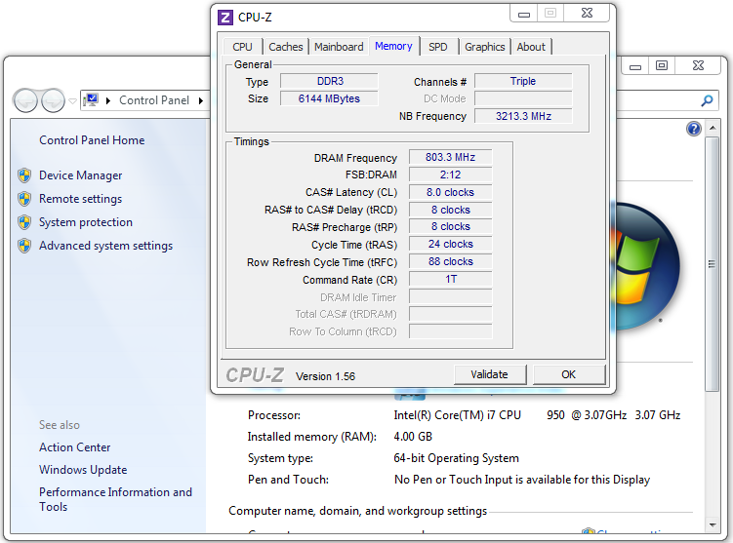Click the memory Type field showing DDR3
This screenshot has height=543, width=733.
pos(329,81)
